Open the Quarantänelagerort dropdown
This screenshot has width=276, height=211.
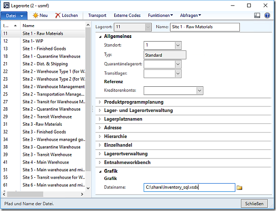pyautogui.click(x=178, y=64)
